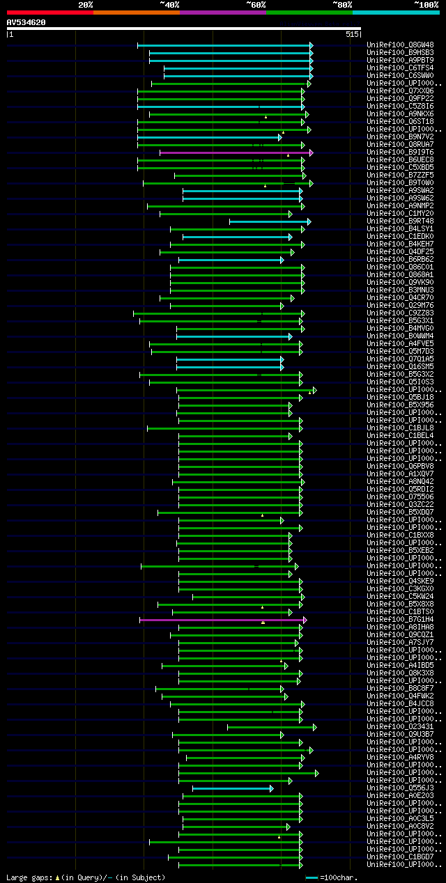
Task: Select the UniRef100_C5KW24 label
Action: 401,596
